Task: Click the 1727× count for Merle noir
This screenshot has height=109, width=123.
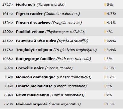Action: pos(8,5)
